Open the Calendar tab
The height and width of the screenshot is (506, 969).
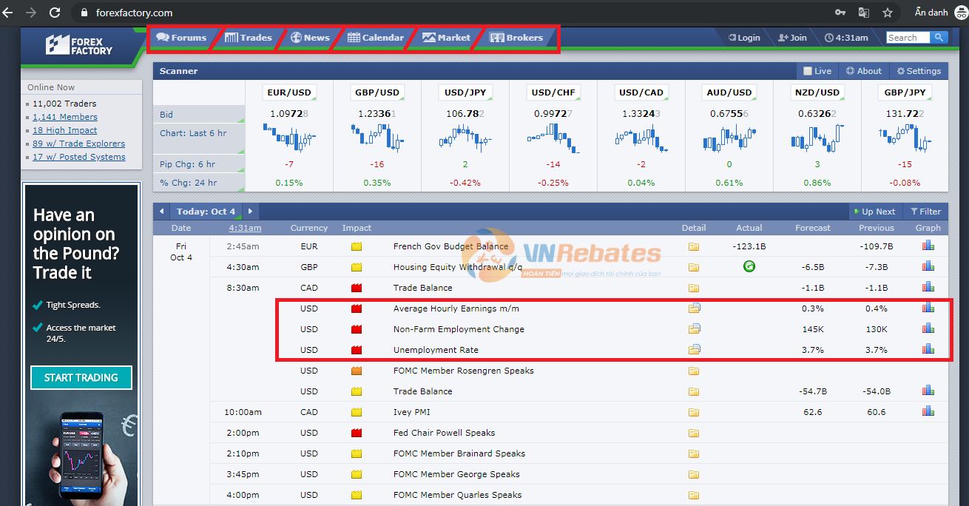376,38
